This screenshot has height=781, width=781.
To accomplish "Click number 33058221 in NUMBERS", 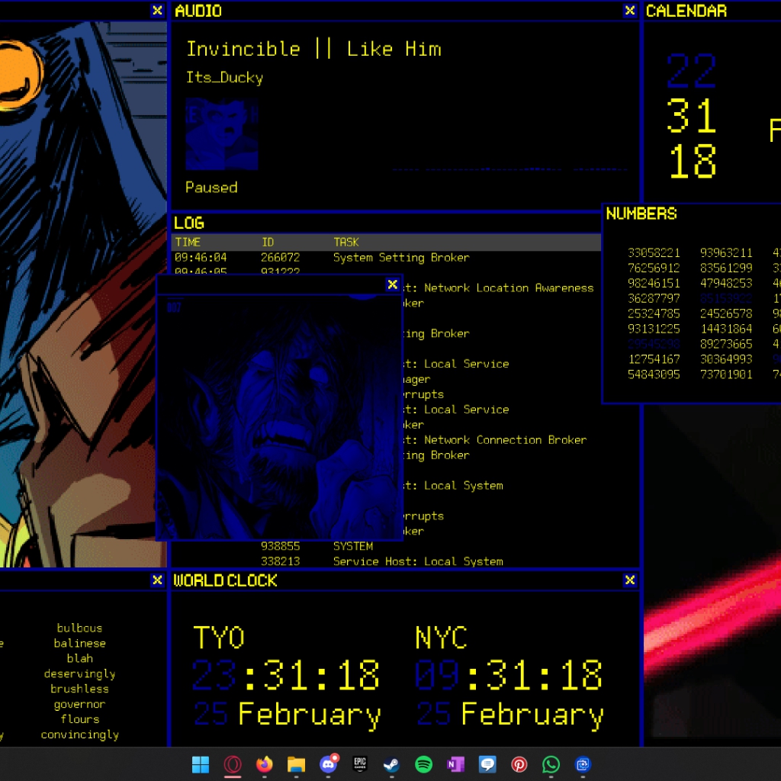I will [654, 253].
